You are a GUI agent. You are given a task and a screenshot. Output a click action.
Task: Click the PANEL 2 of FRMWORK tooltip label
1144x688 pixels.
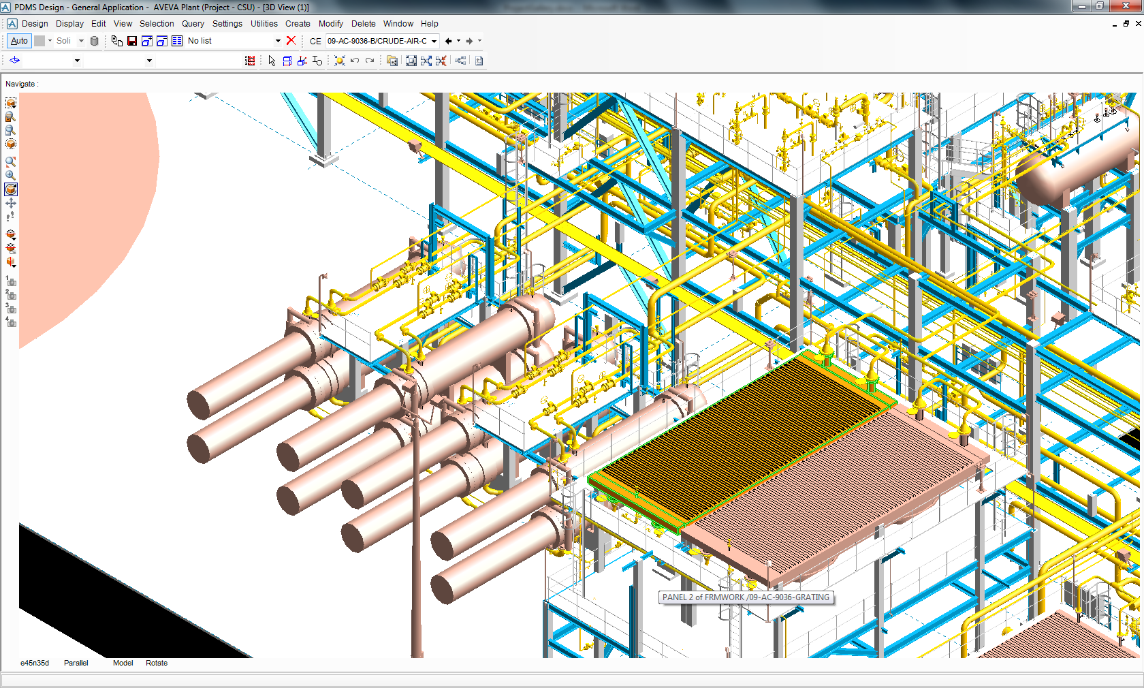pos(746,597)
